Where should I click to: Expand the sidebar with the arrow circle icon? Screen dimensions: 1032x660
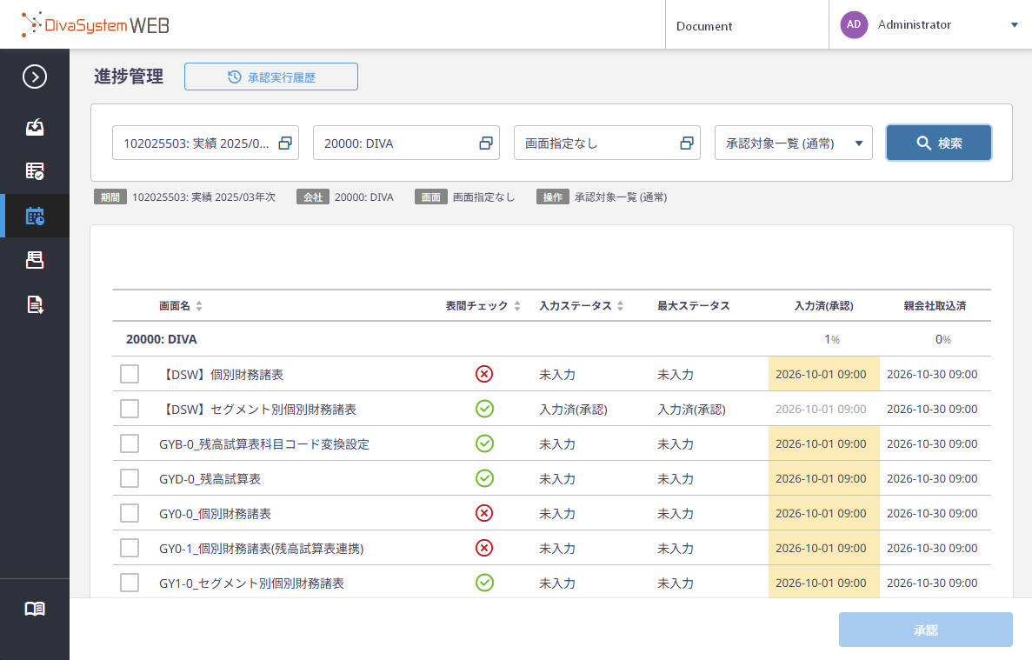34,77
